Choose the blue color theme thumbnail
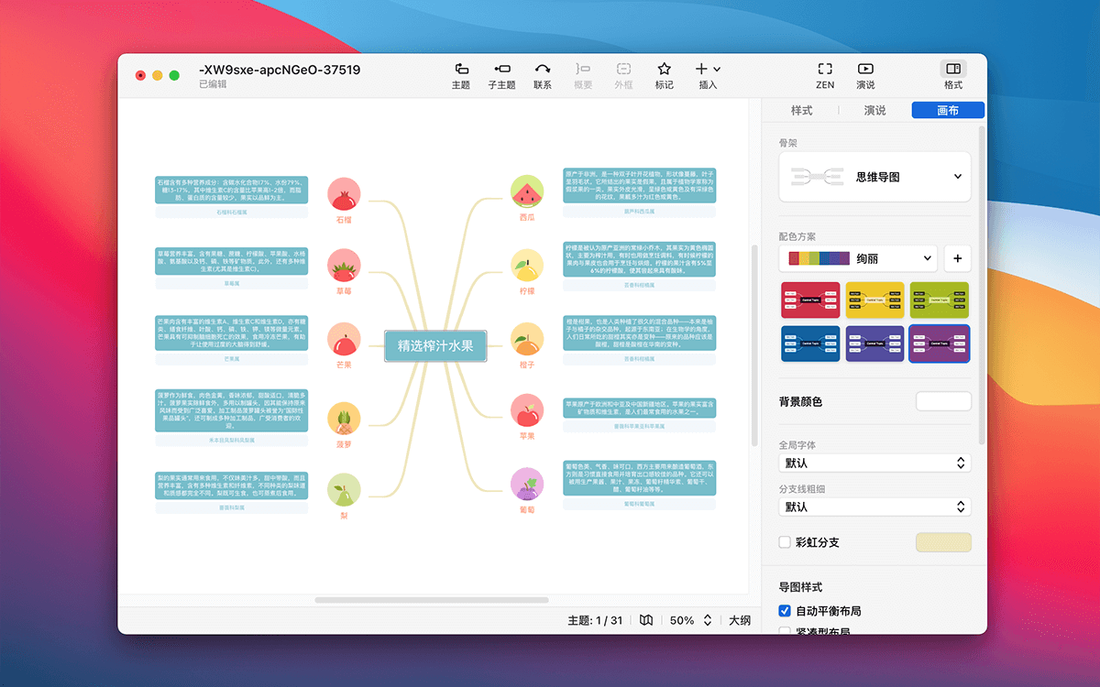The width and height of the screenshot is (1100, 687). tap(810, 343)
